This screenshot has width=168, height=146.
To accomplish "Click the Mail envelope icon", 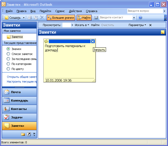I will [7, 92].
